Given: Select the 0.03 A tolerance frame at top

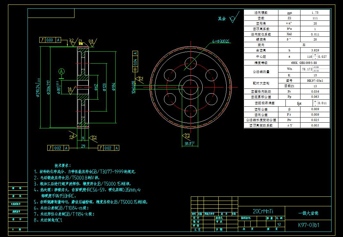Looking at the screenshot, I should (50, 39).
